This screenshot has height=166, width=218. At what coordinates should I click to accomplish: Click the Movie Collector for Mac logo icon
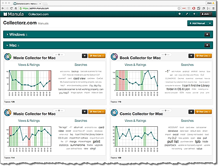point(8,57)
